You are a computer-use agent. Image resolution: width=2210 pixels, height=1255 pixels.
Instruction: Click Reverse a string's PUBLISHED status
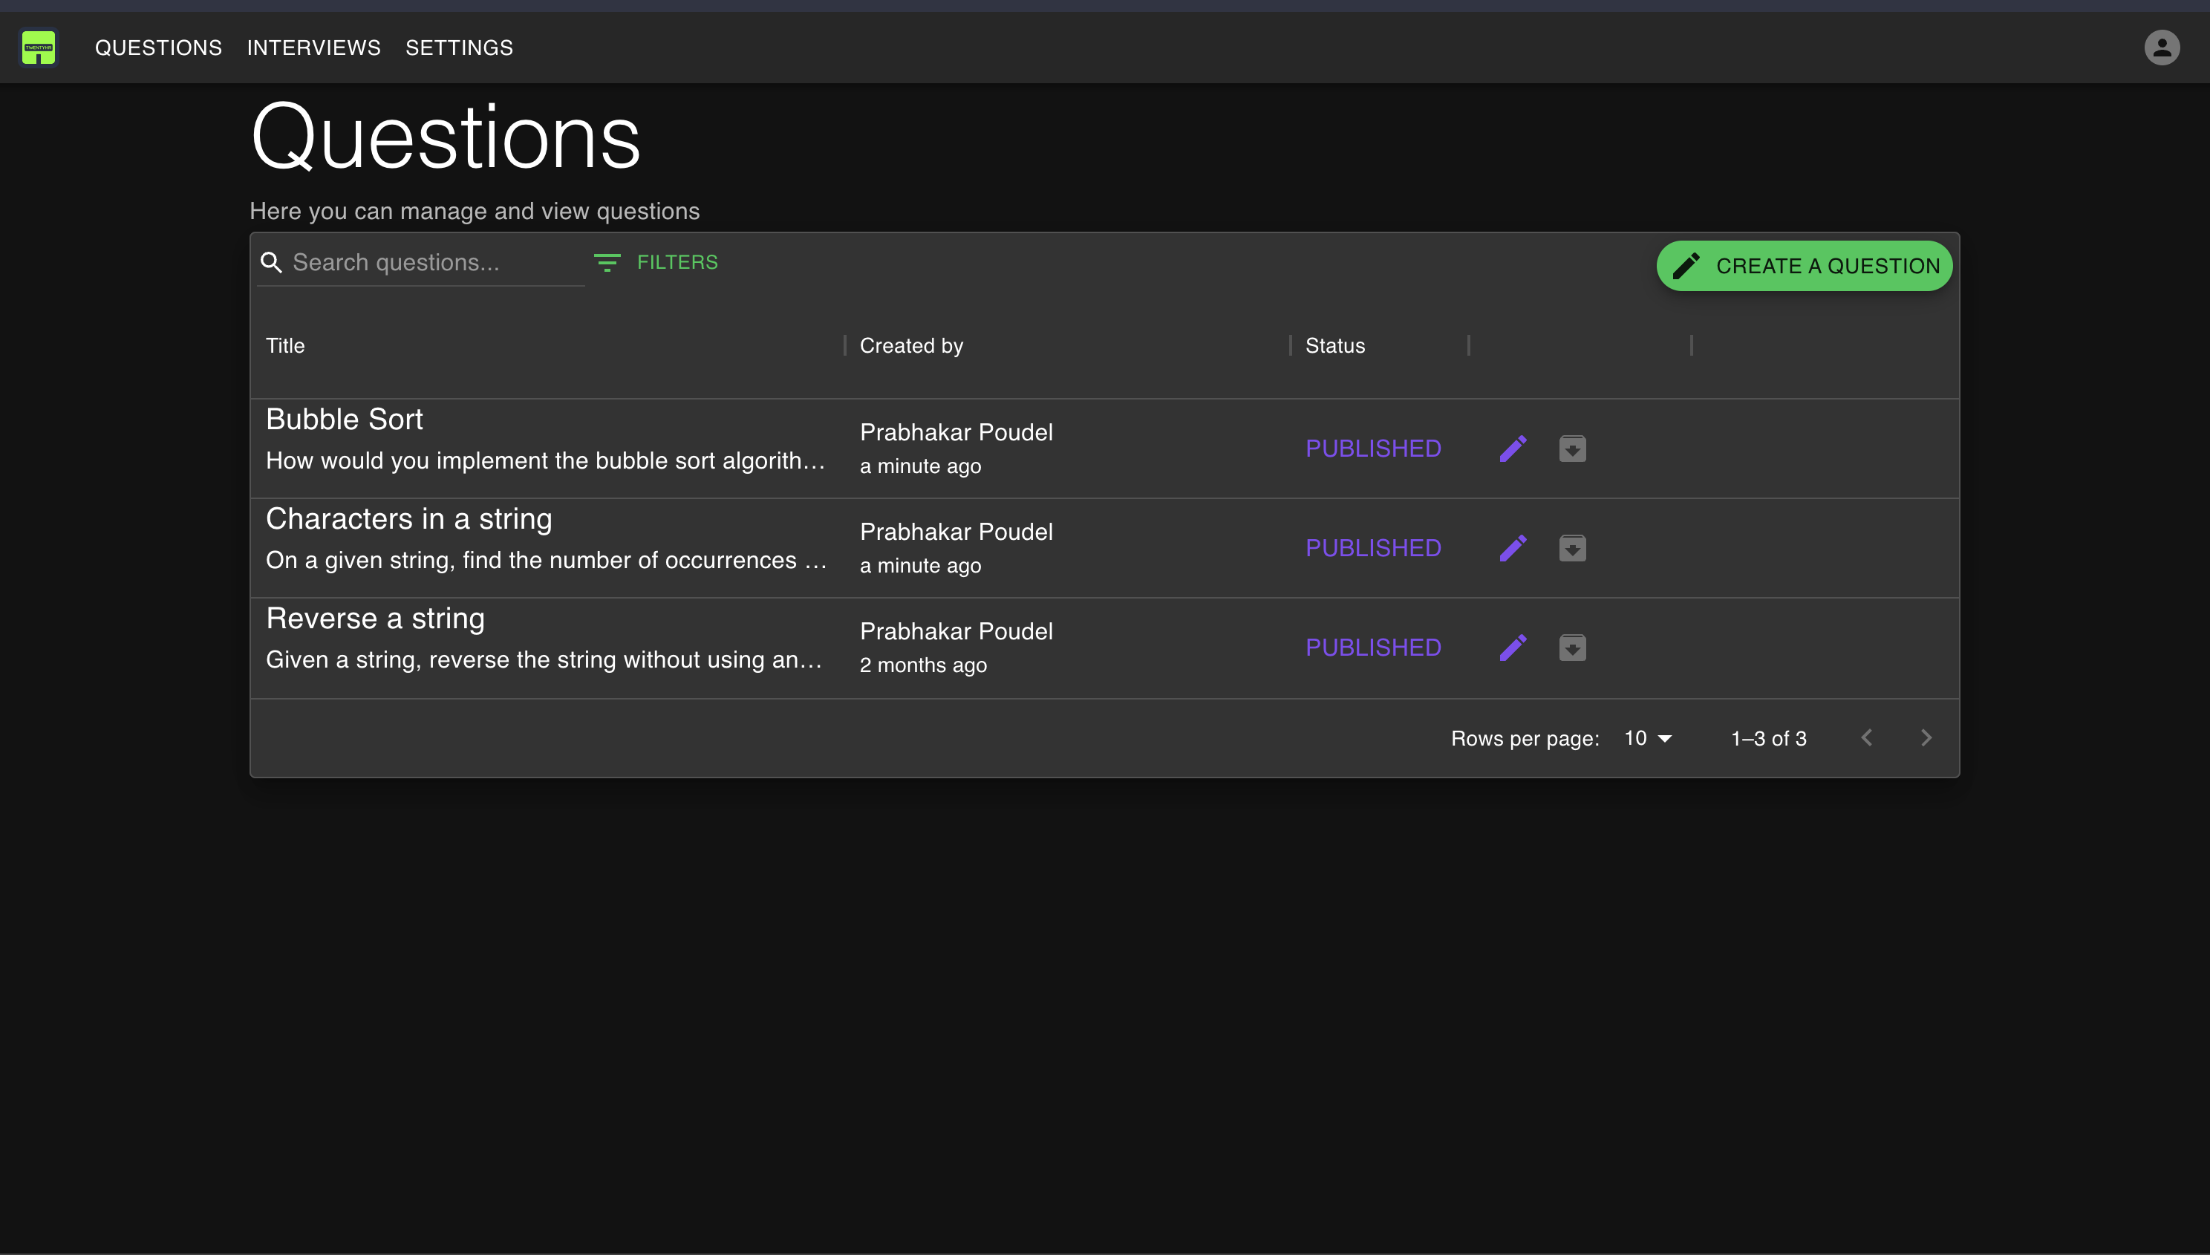(x=1373, y=648)
